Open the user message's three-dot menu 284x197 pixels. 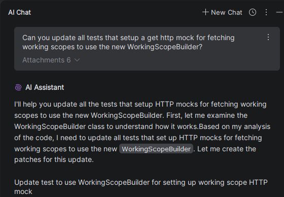(268, 37)
